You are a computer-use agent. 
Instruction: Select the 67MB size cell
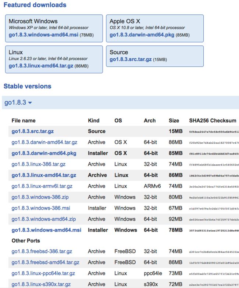tap(175, 208)
